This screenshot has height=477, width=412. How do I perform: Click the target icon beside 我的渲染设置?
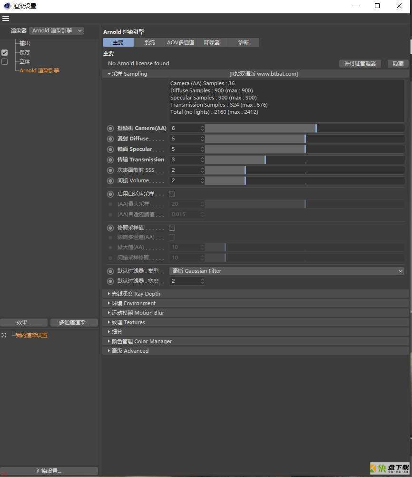click(4, 335)
